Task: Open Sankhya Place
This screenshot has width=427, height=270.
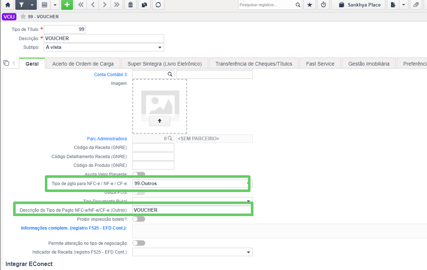Action: (359, 5)
